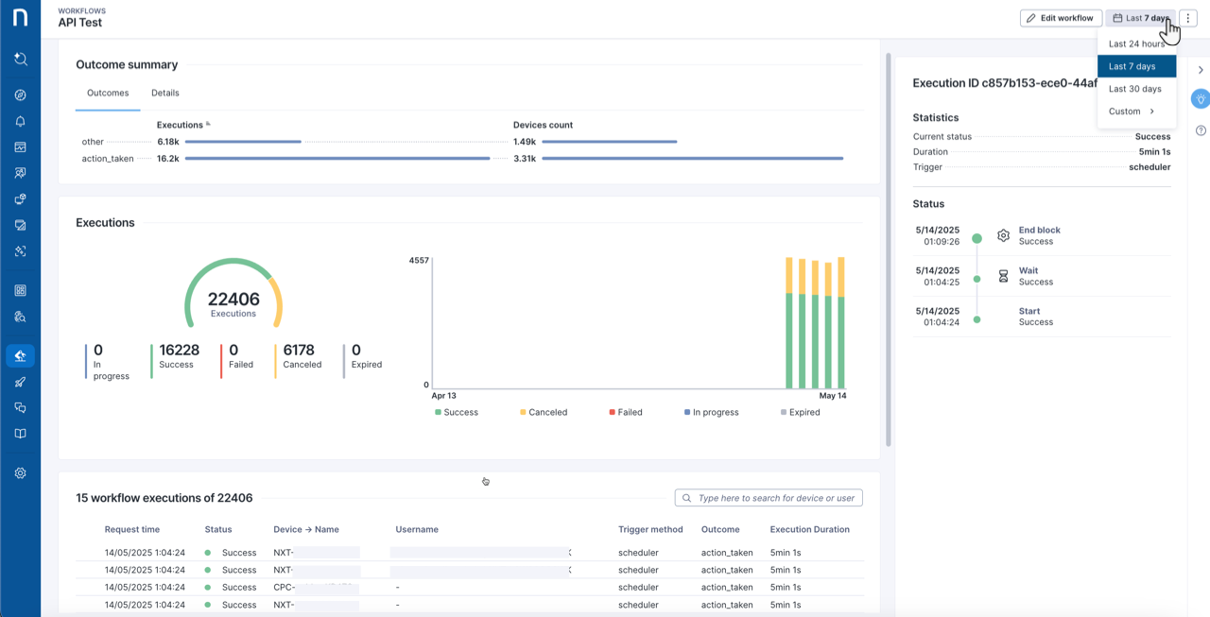
Task: Open the search icon in the sidebar
Action: click(x=20, y=59)
